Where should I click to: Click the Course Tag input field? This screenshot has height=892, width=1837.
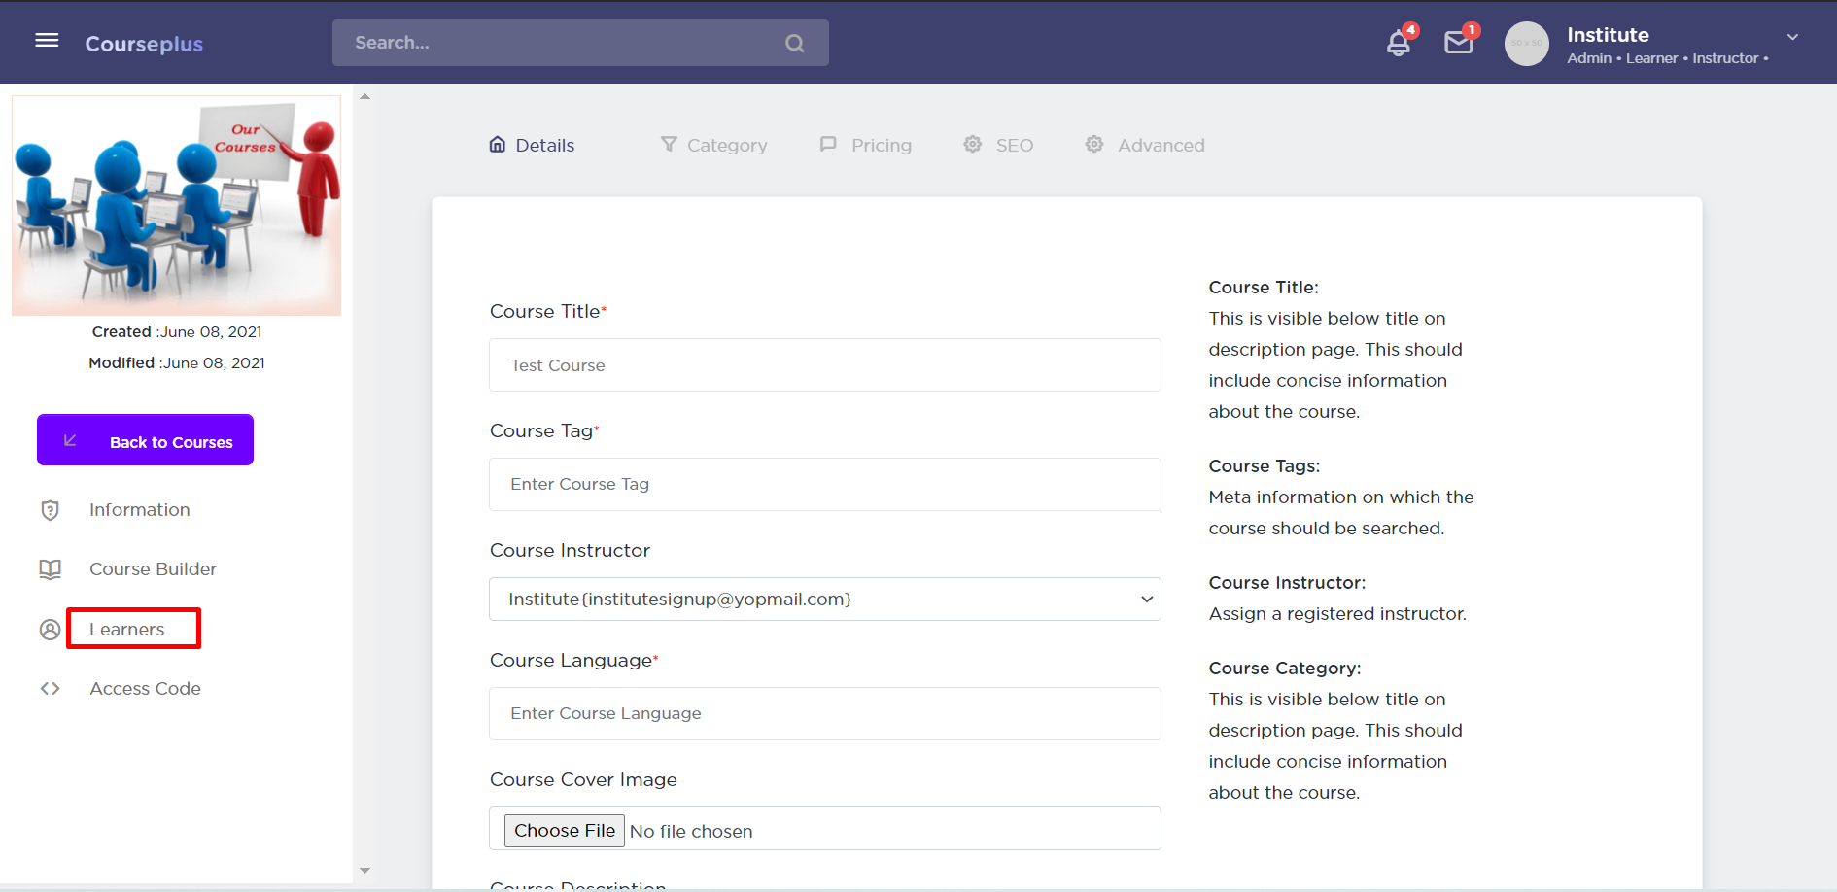(x=824, y=485)
